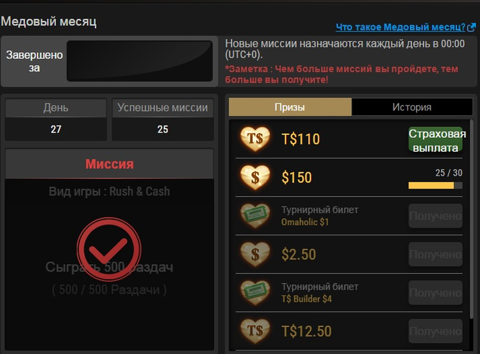Click the 25 / 30 progress bar
This screenshot has width=480, height=354.
click(435, 185)
